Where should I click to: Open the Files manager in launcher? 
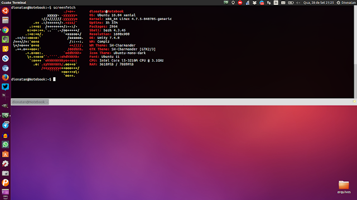[5, 20]
